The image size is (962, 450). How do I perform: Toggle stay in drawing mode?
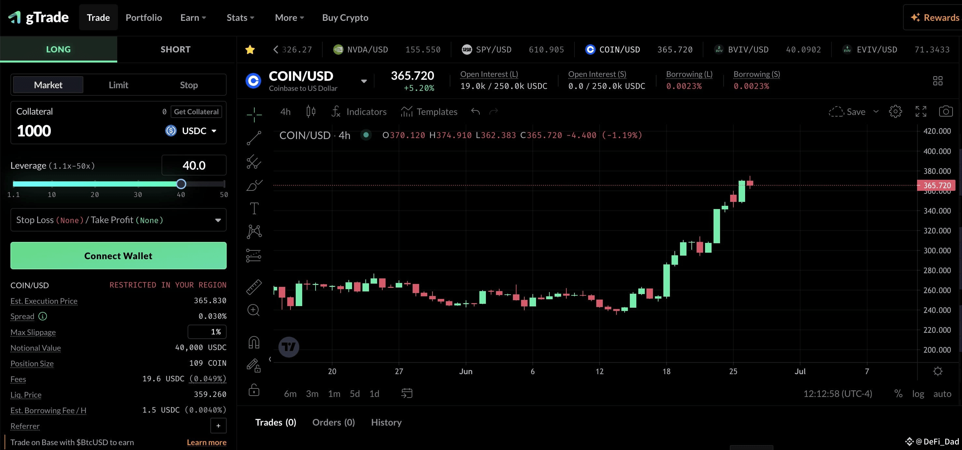pyautogui.click(x=254, y=366)
